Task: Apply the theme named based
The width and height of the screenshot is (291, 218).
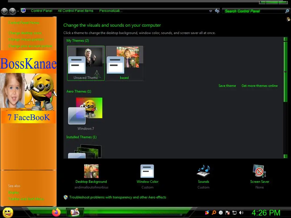Action: [124, 63]
